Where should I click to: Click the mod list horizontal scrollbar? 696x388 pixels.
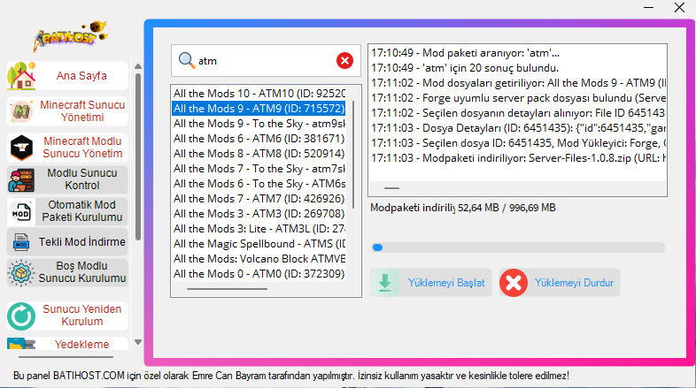227,289
